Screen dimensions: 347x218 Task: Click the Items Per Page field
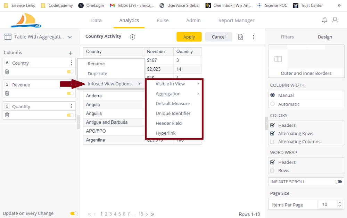324,204
